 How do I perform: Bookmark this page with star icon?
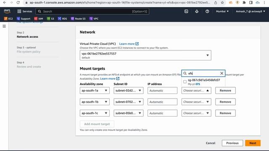coord(222,3)
